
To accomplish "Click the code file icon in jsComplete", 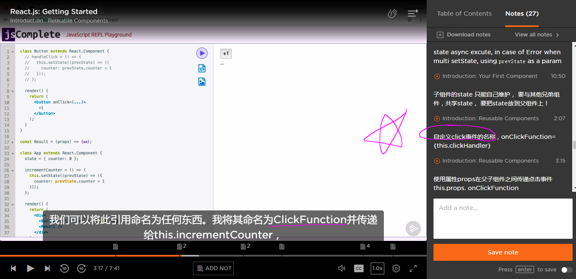I will click(x=202, y=68).
